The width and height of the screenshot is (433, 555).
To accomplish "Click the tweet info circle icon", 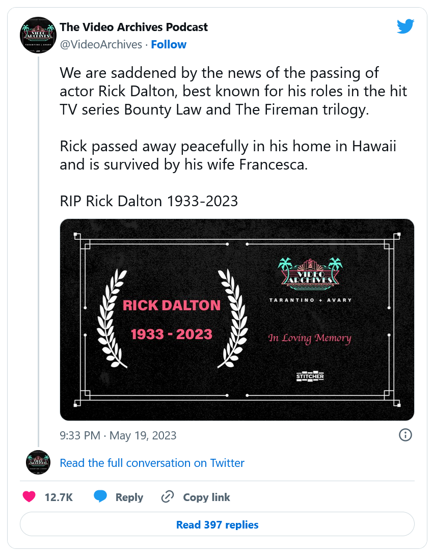I will 405,435.
